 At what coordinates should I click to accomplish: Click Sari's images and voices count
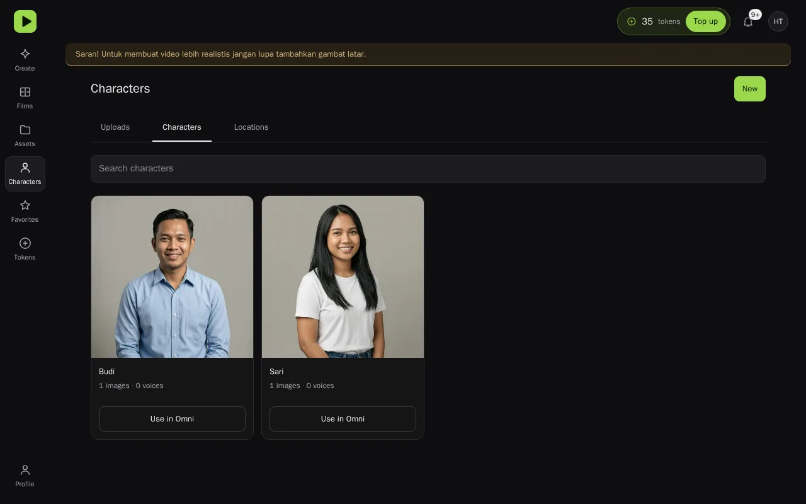[302, 386]
